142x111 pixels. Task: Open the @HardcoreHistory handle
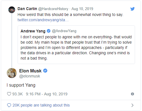click(x=53, y=9)
